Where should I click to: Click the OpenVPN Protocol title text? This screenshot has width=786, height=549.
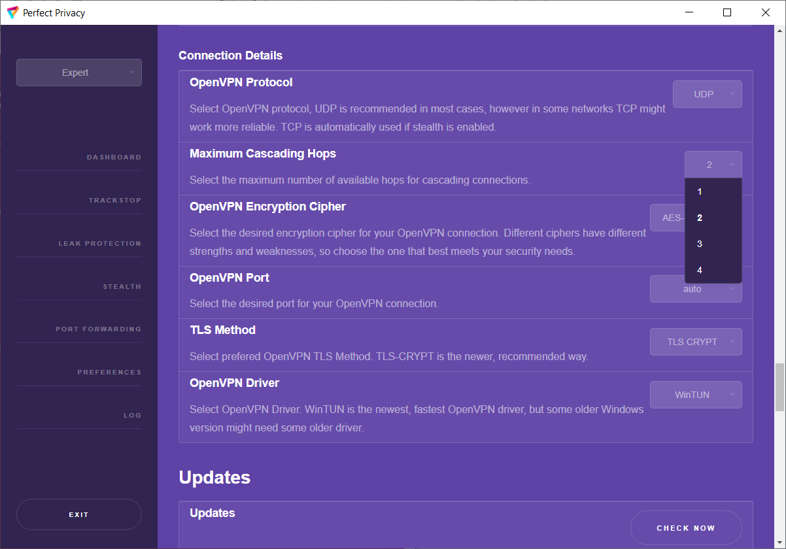tap(241, 82)
